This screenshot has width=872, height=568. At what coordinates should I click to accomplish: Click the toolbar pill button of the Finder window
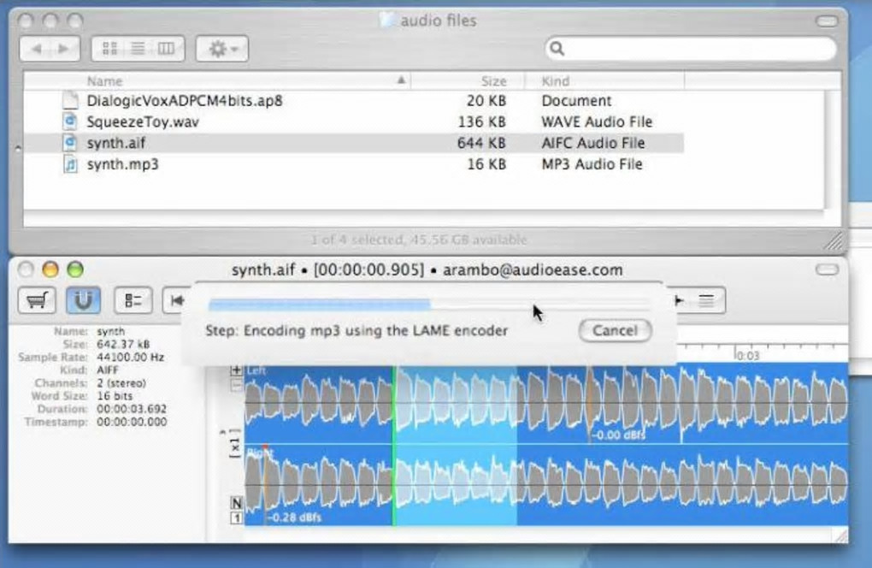tap(827, 21)
